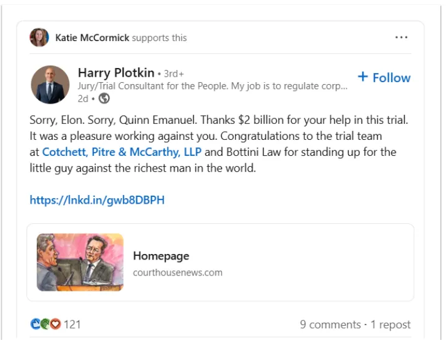Image resolution: width=447 pixels, height=346 pixels.
Task: Click the courthousenews.com source text
Action: coord(177,272)
